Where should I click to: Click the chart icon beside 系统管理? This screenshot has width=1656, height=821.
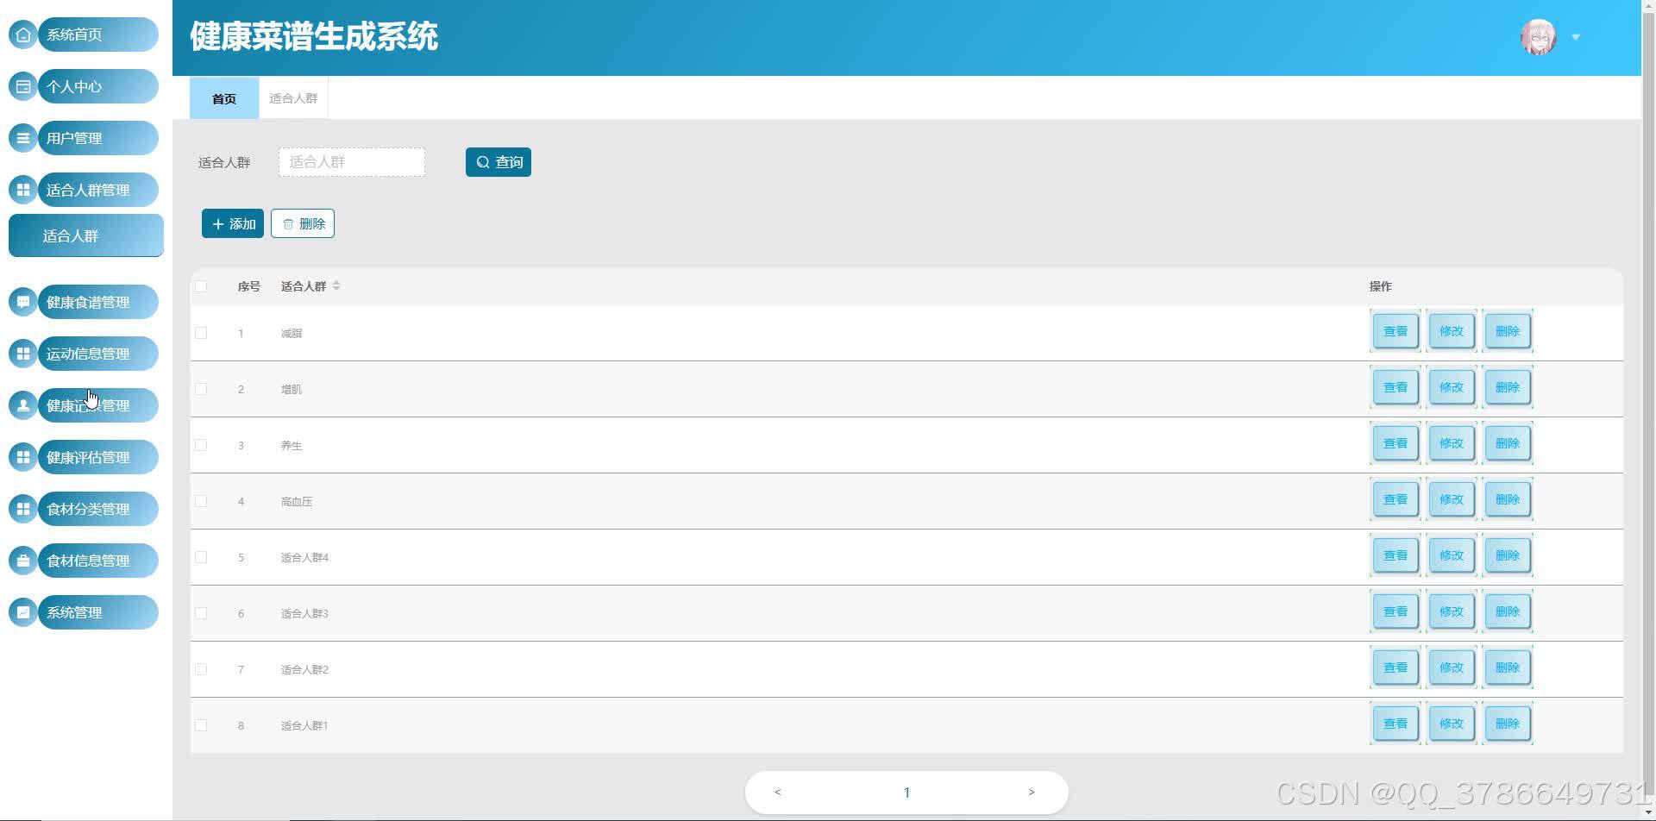tap(23, 612)
